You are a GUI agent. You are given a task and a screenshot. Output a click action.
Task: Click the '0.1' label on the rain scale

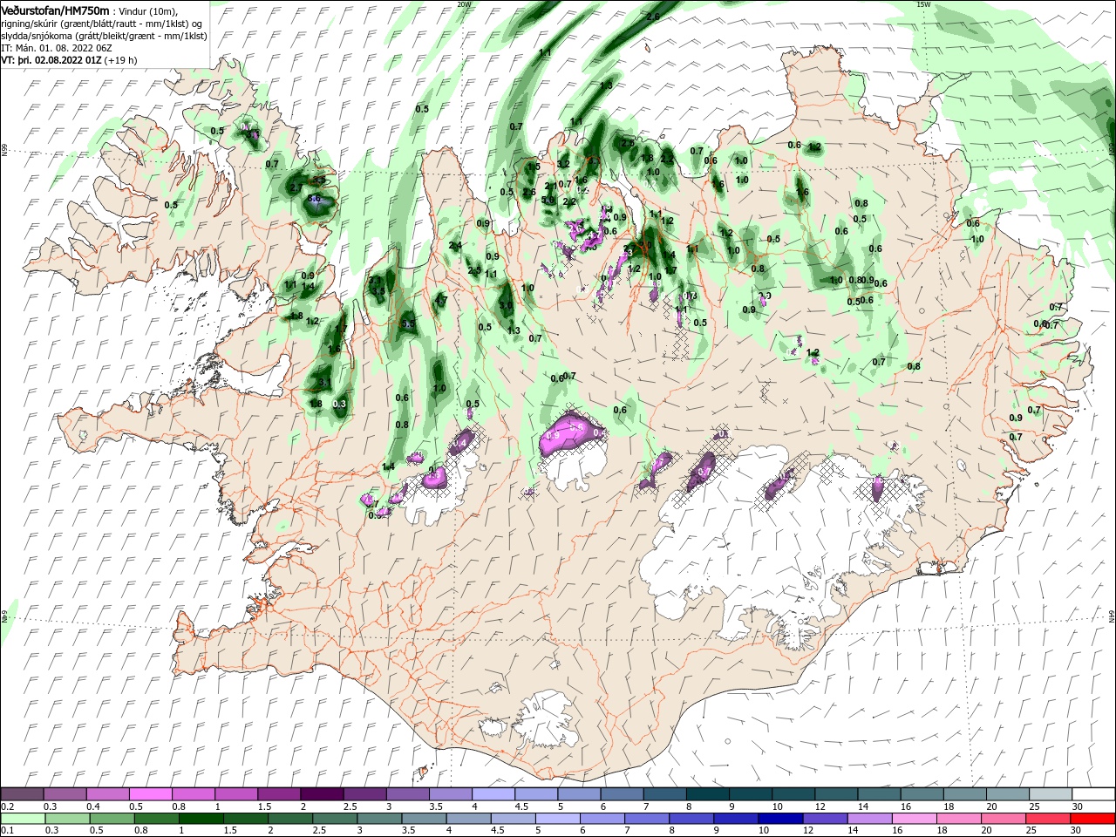[8, 830]
